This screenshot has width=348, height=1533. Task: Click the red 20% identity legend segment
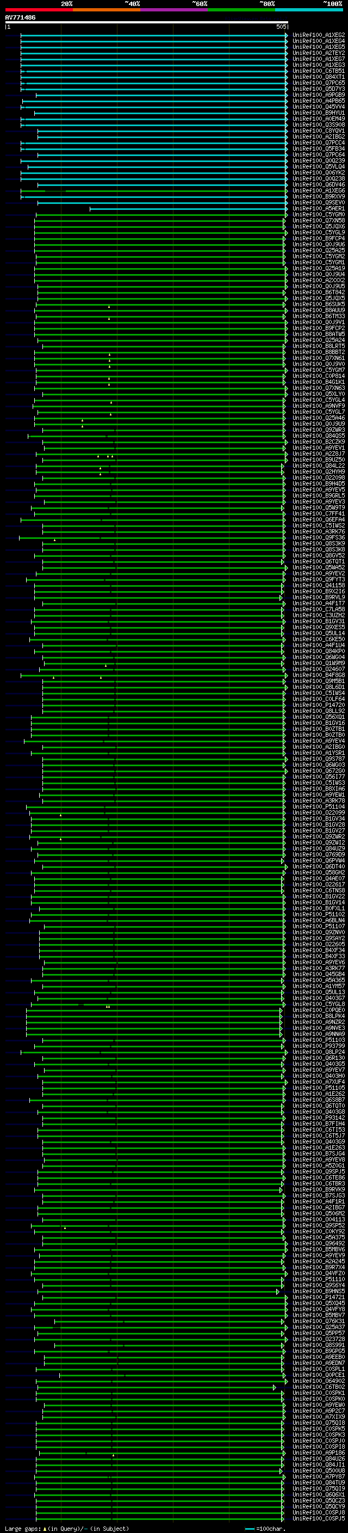[39, 10]
